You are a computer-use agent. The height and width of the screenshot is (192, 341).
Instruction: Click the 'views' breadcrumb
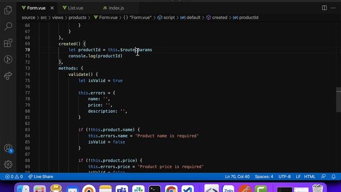click(58, 18)
